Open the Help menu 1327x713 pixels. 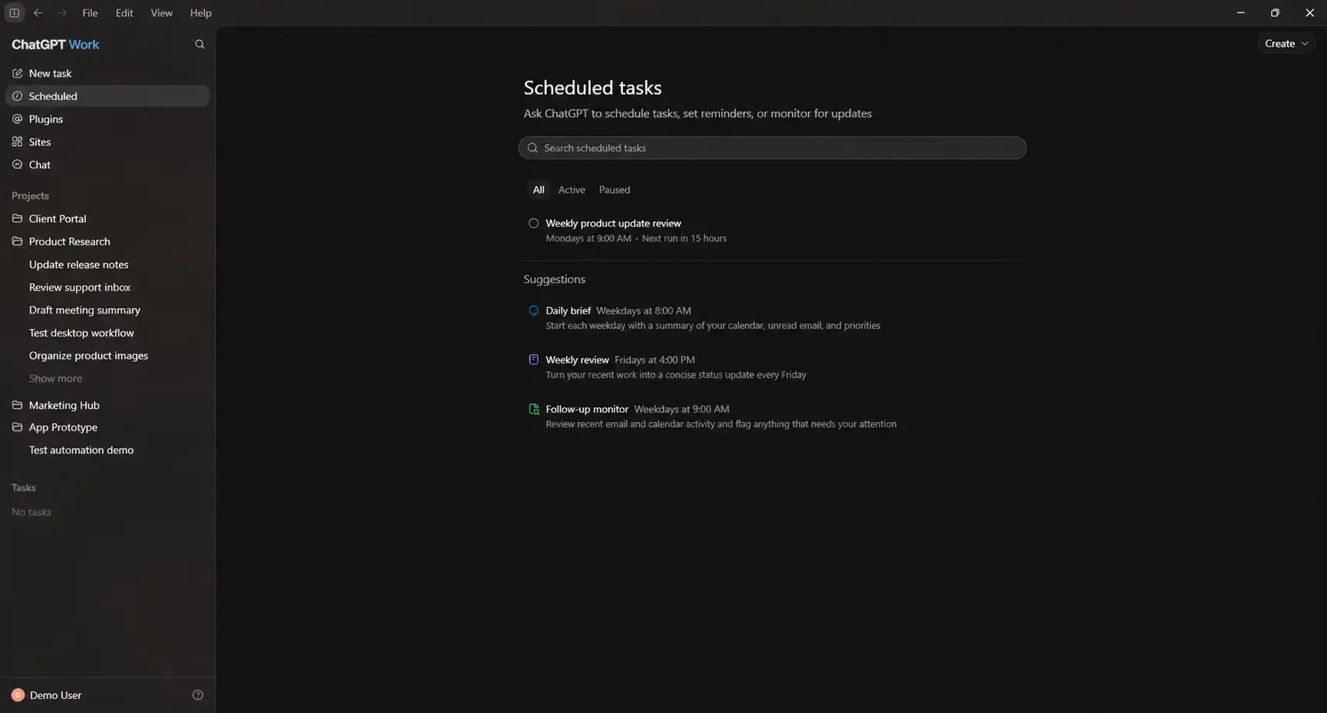[201, 12]
